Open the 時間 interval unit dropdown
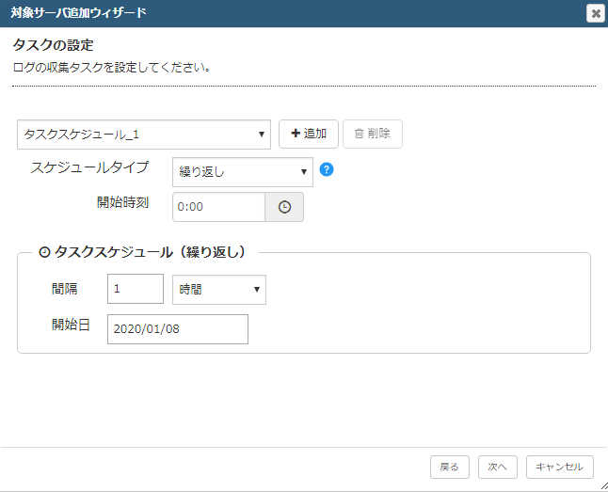The width and height of the screenshot is (608, 492). 219,290
